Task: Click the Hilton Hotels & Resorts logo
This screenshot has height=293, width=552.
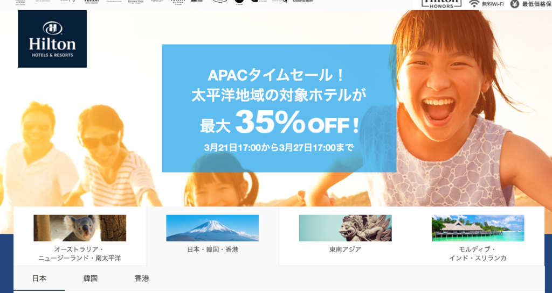Action: [52, 39]
